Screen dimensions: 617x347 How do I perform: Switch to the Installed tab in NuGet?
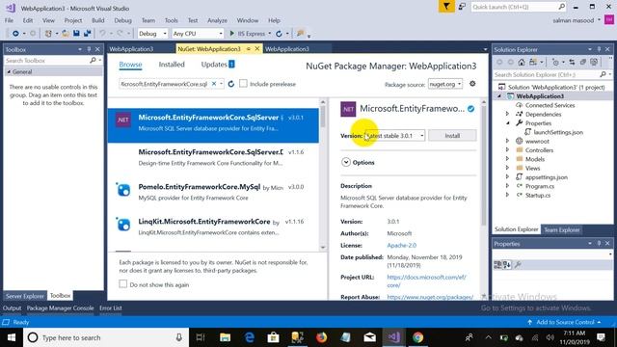pyautogui.click(x=172, y=65)
